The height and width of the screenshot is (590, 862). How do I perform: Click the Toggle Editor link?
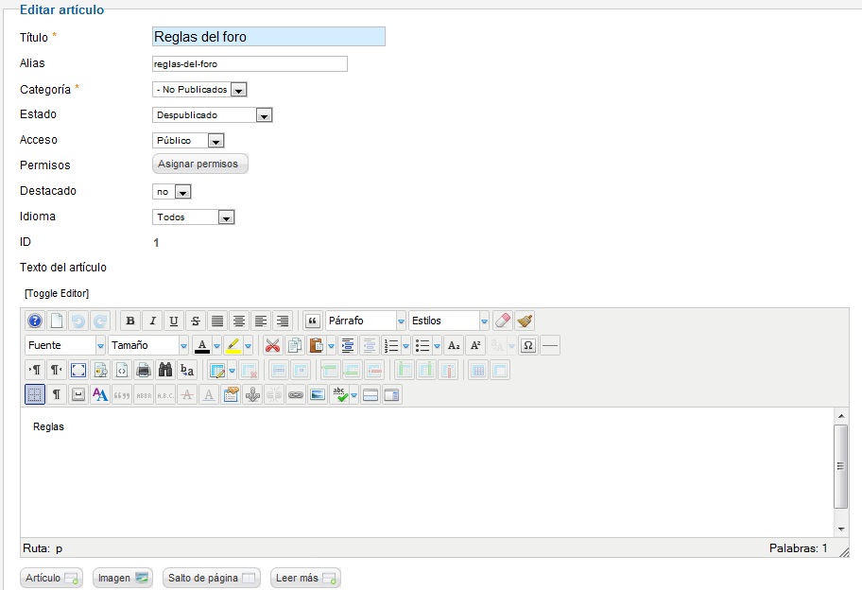tap(57, 294)
